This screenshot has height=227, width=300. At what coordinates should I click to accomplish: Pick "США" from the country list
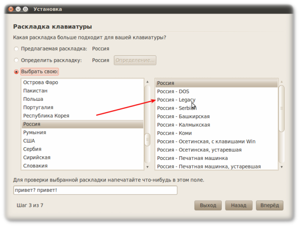tap(29, 141)
